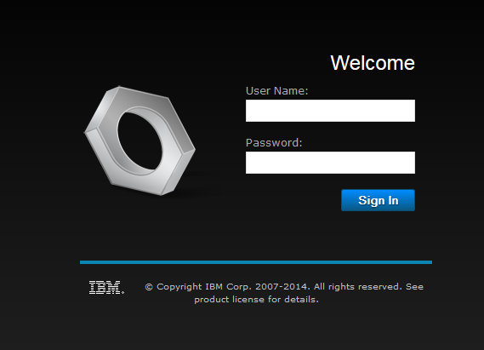The width and height of the screenshot is (484, 350).
Task: Click the Sign In button
Action: click(x=378, y=200)
